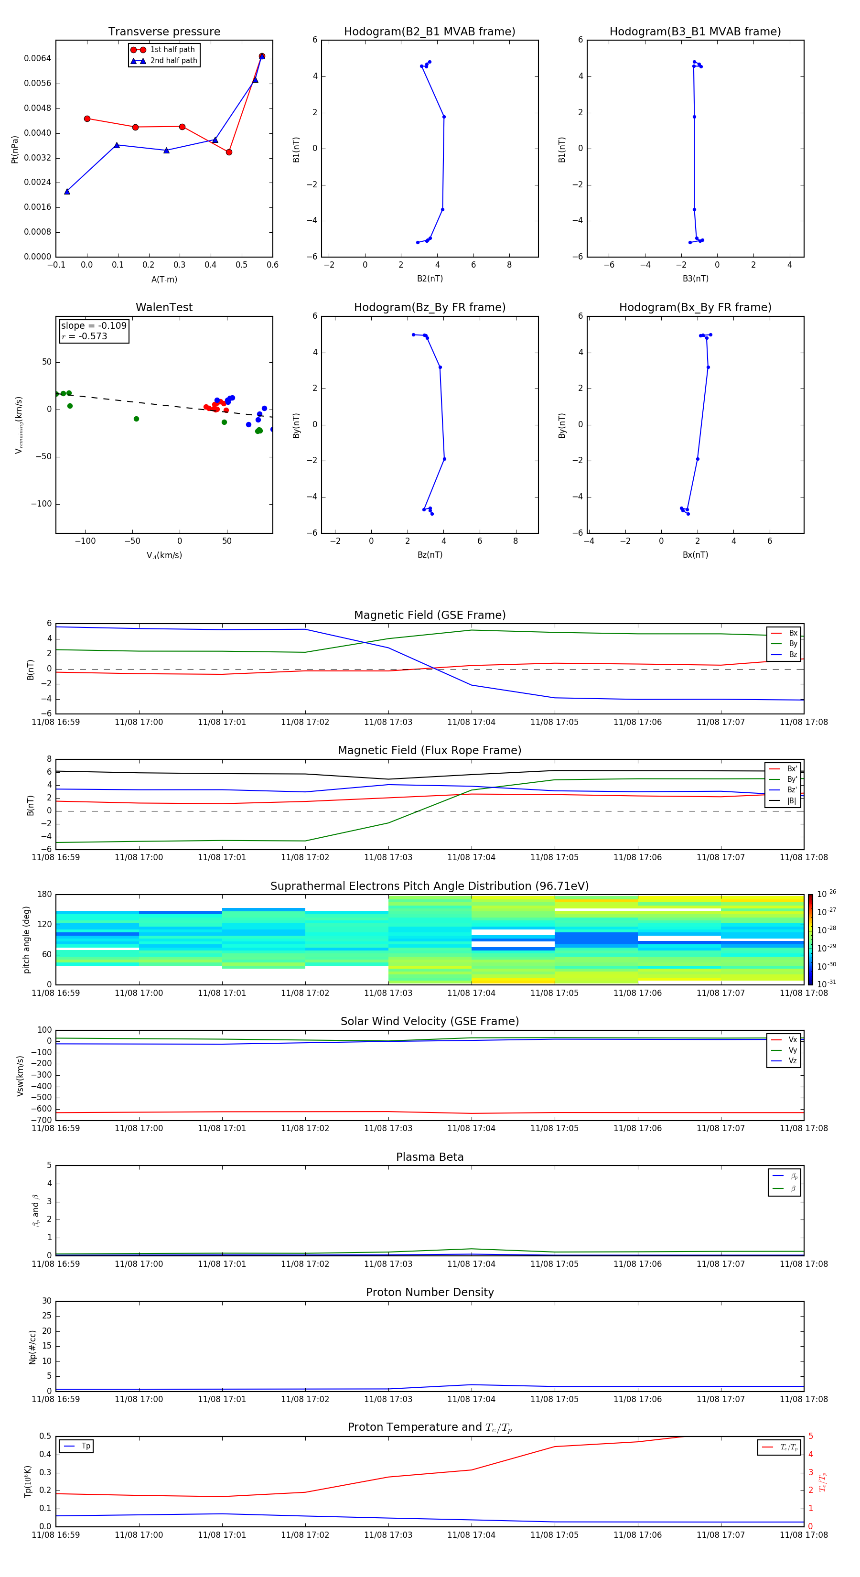Click 'Vsw(km/s)' axis label

click(x=20, y=1076)
